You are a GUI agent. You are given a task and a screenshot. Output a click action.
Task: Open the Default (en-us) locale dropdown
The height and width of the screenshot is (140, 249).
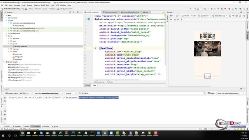point(220,16)
